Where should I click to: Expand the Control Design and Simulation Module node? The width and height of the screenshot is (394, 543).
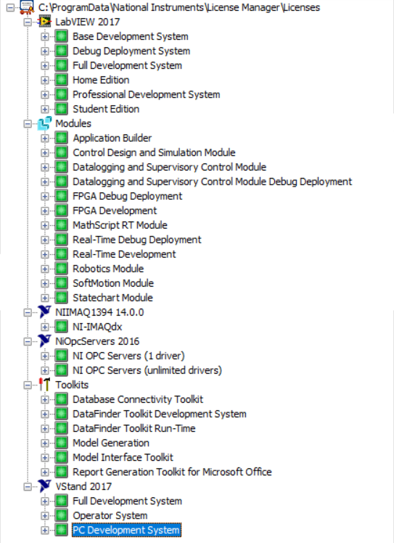[45, 152]
